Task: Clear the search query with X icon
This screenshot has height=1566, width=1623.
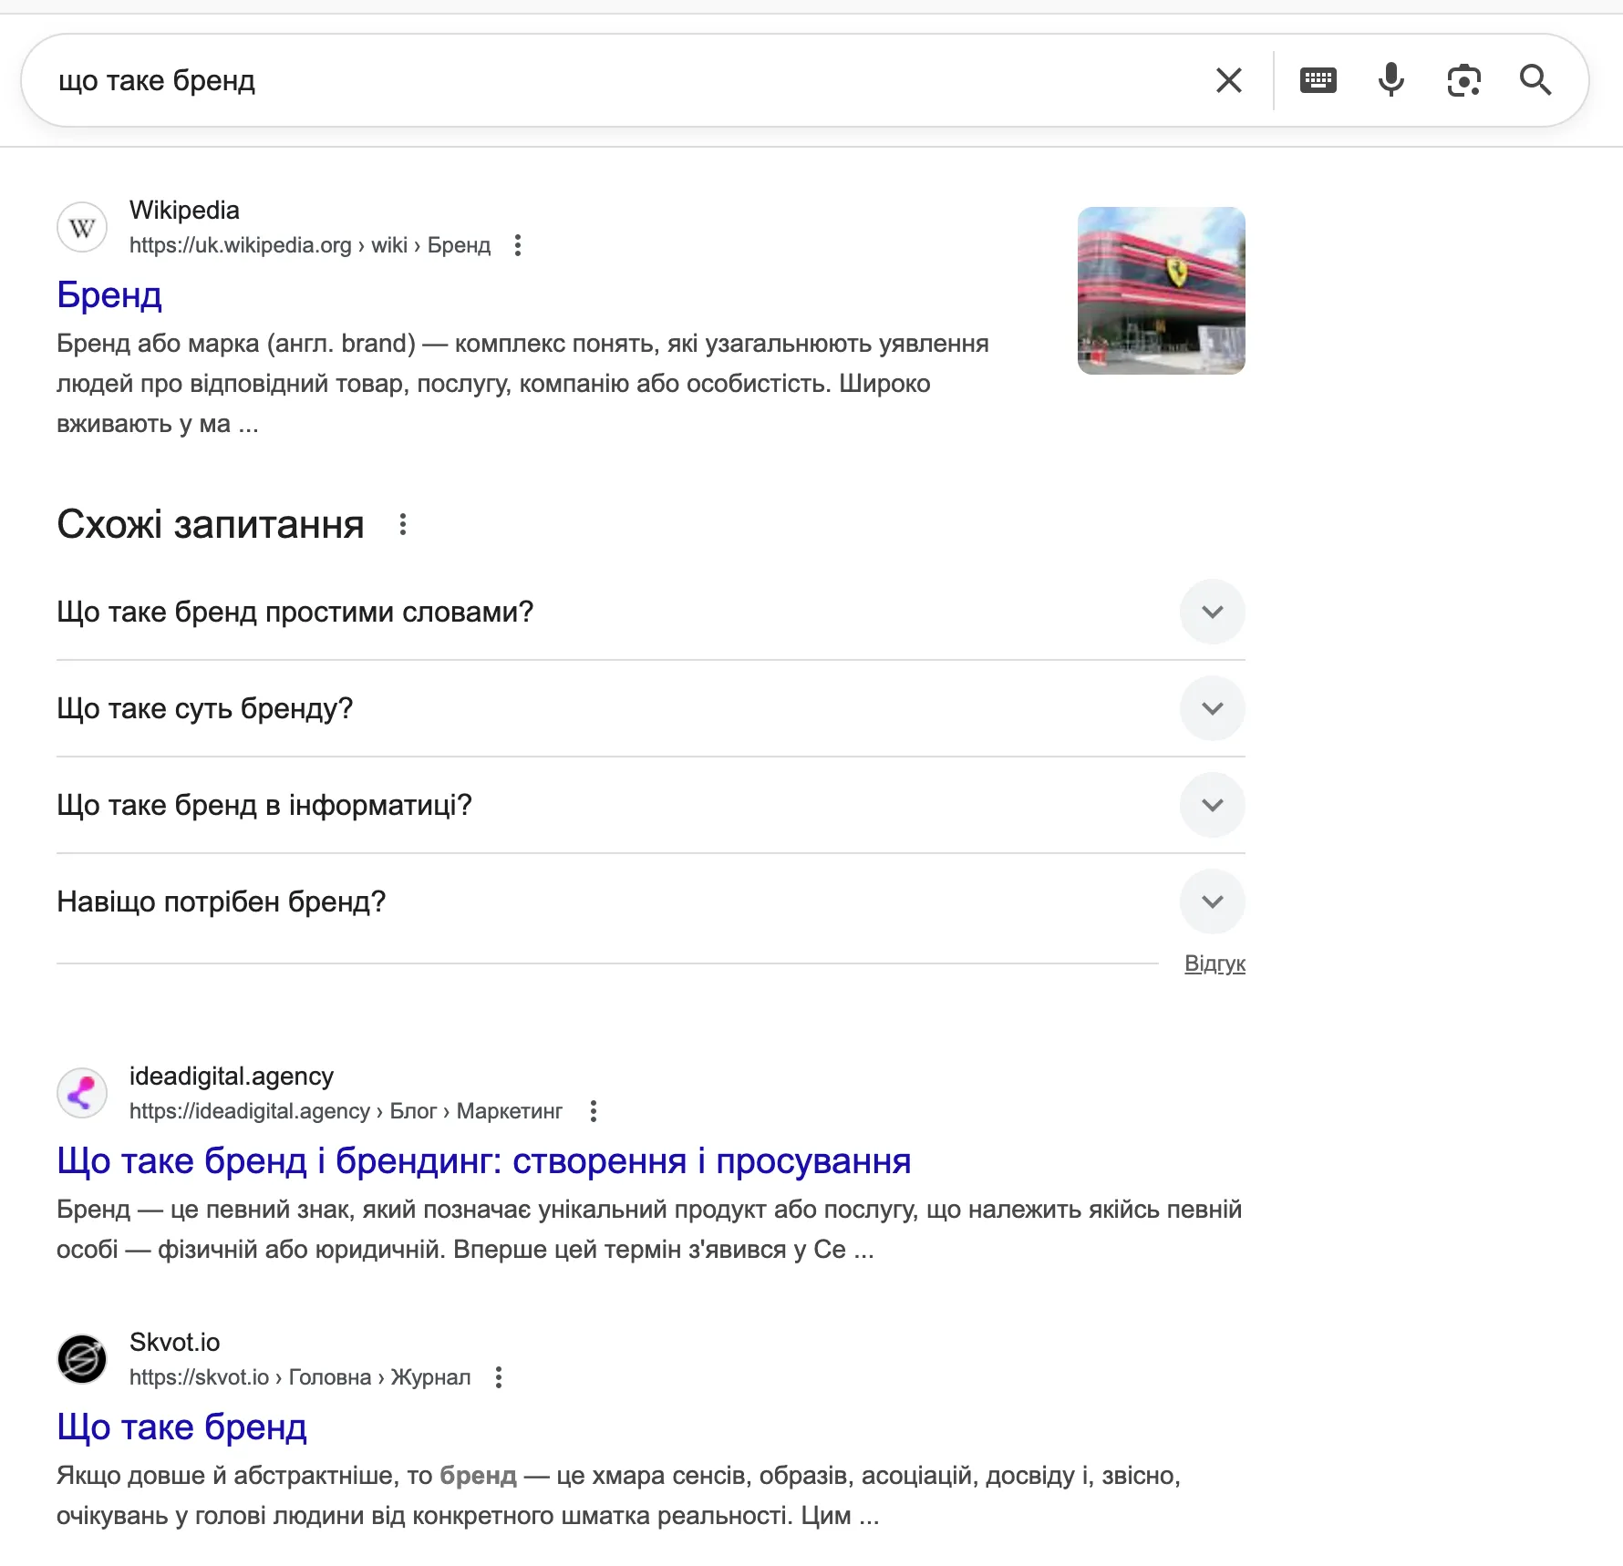Action: pyautogui.click(x=1228, y=80)
